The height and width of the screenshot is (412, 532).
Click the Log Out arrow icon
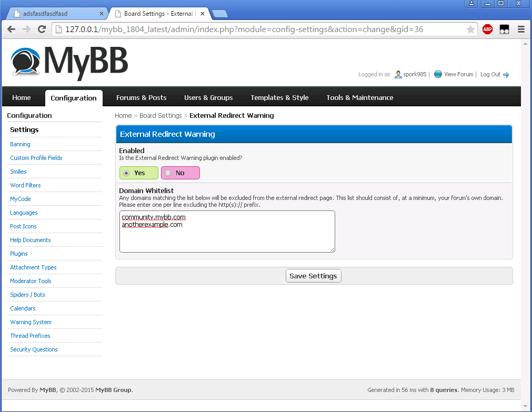coord(506,75)
